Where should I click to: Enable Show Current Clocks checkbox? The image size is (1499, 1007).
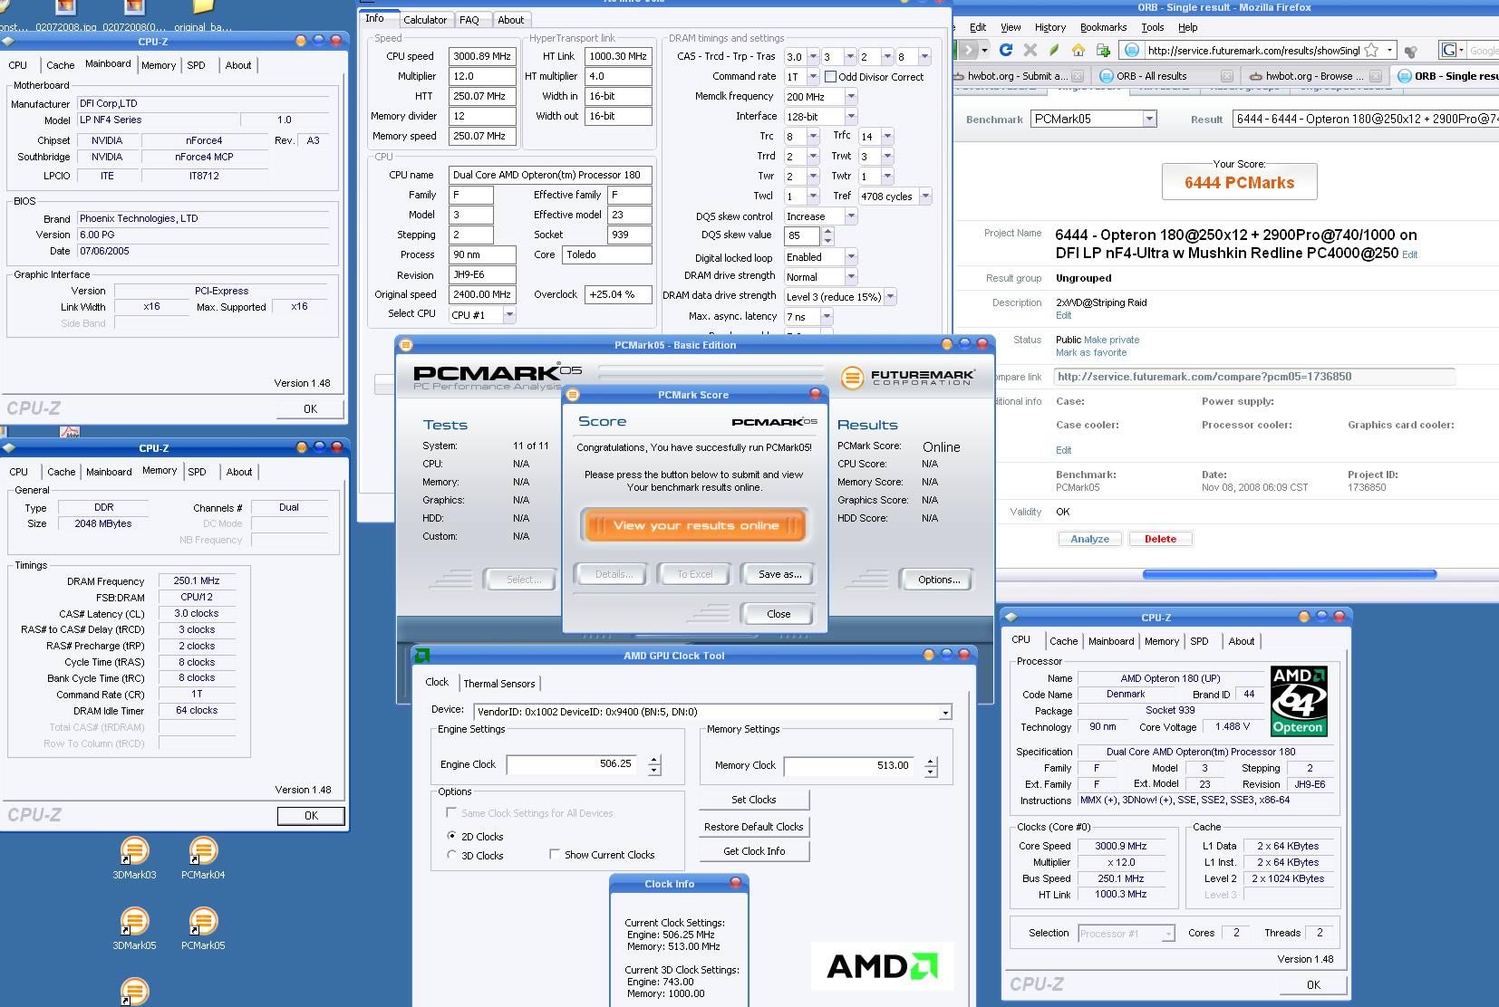click(x=554, y=854)
